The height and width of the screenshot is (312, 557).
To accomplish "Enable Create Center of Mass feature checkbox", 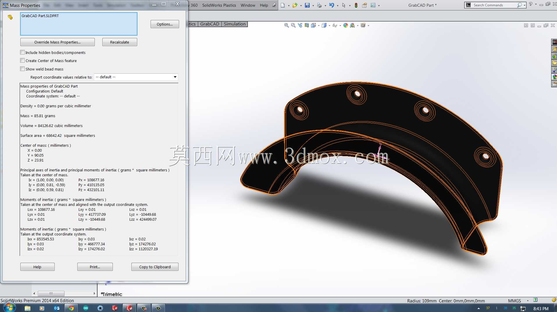I will click(x=22, y=61).
